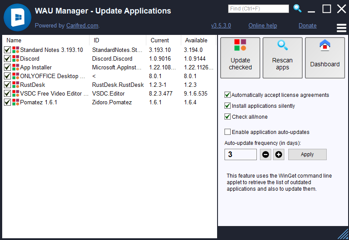The width and height of the screenshot is (349, 240).
Task: Click the Pomatez row icon
Action: (16, 102)
